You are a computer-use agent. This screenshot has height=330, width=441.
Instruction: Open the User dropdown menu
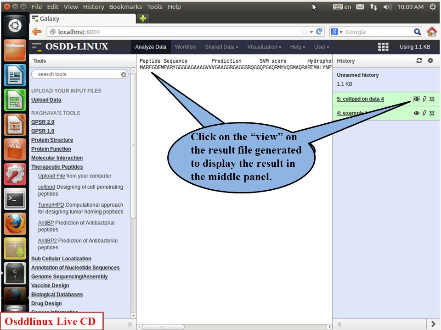322,47
